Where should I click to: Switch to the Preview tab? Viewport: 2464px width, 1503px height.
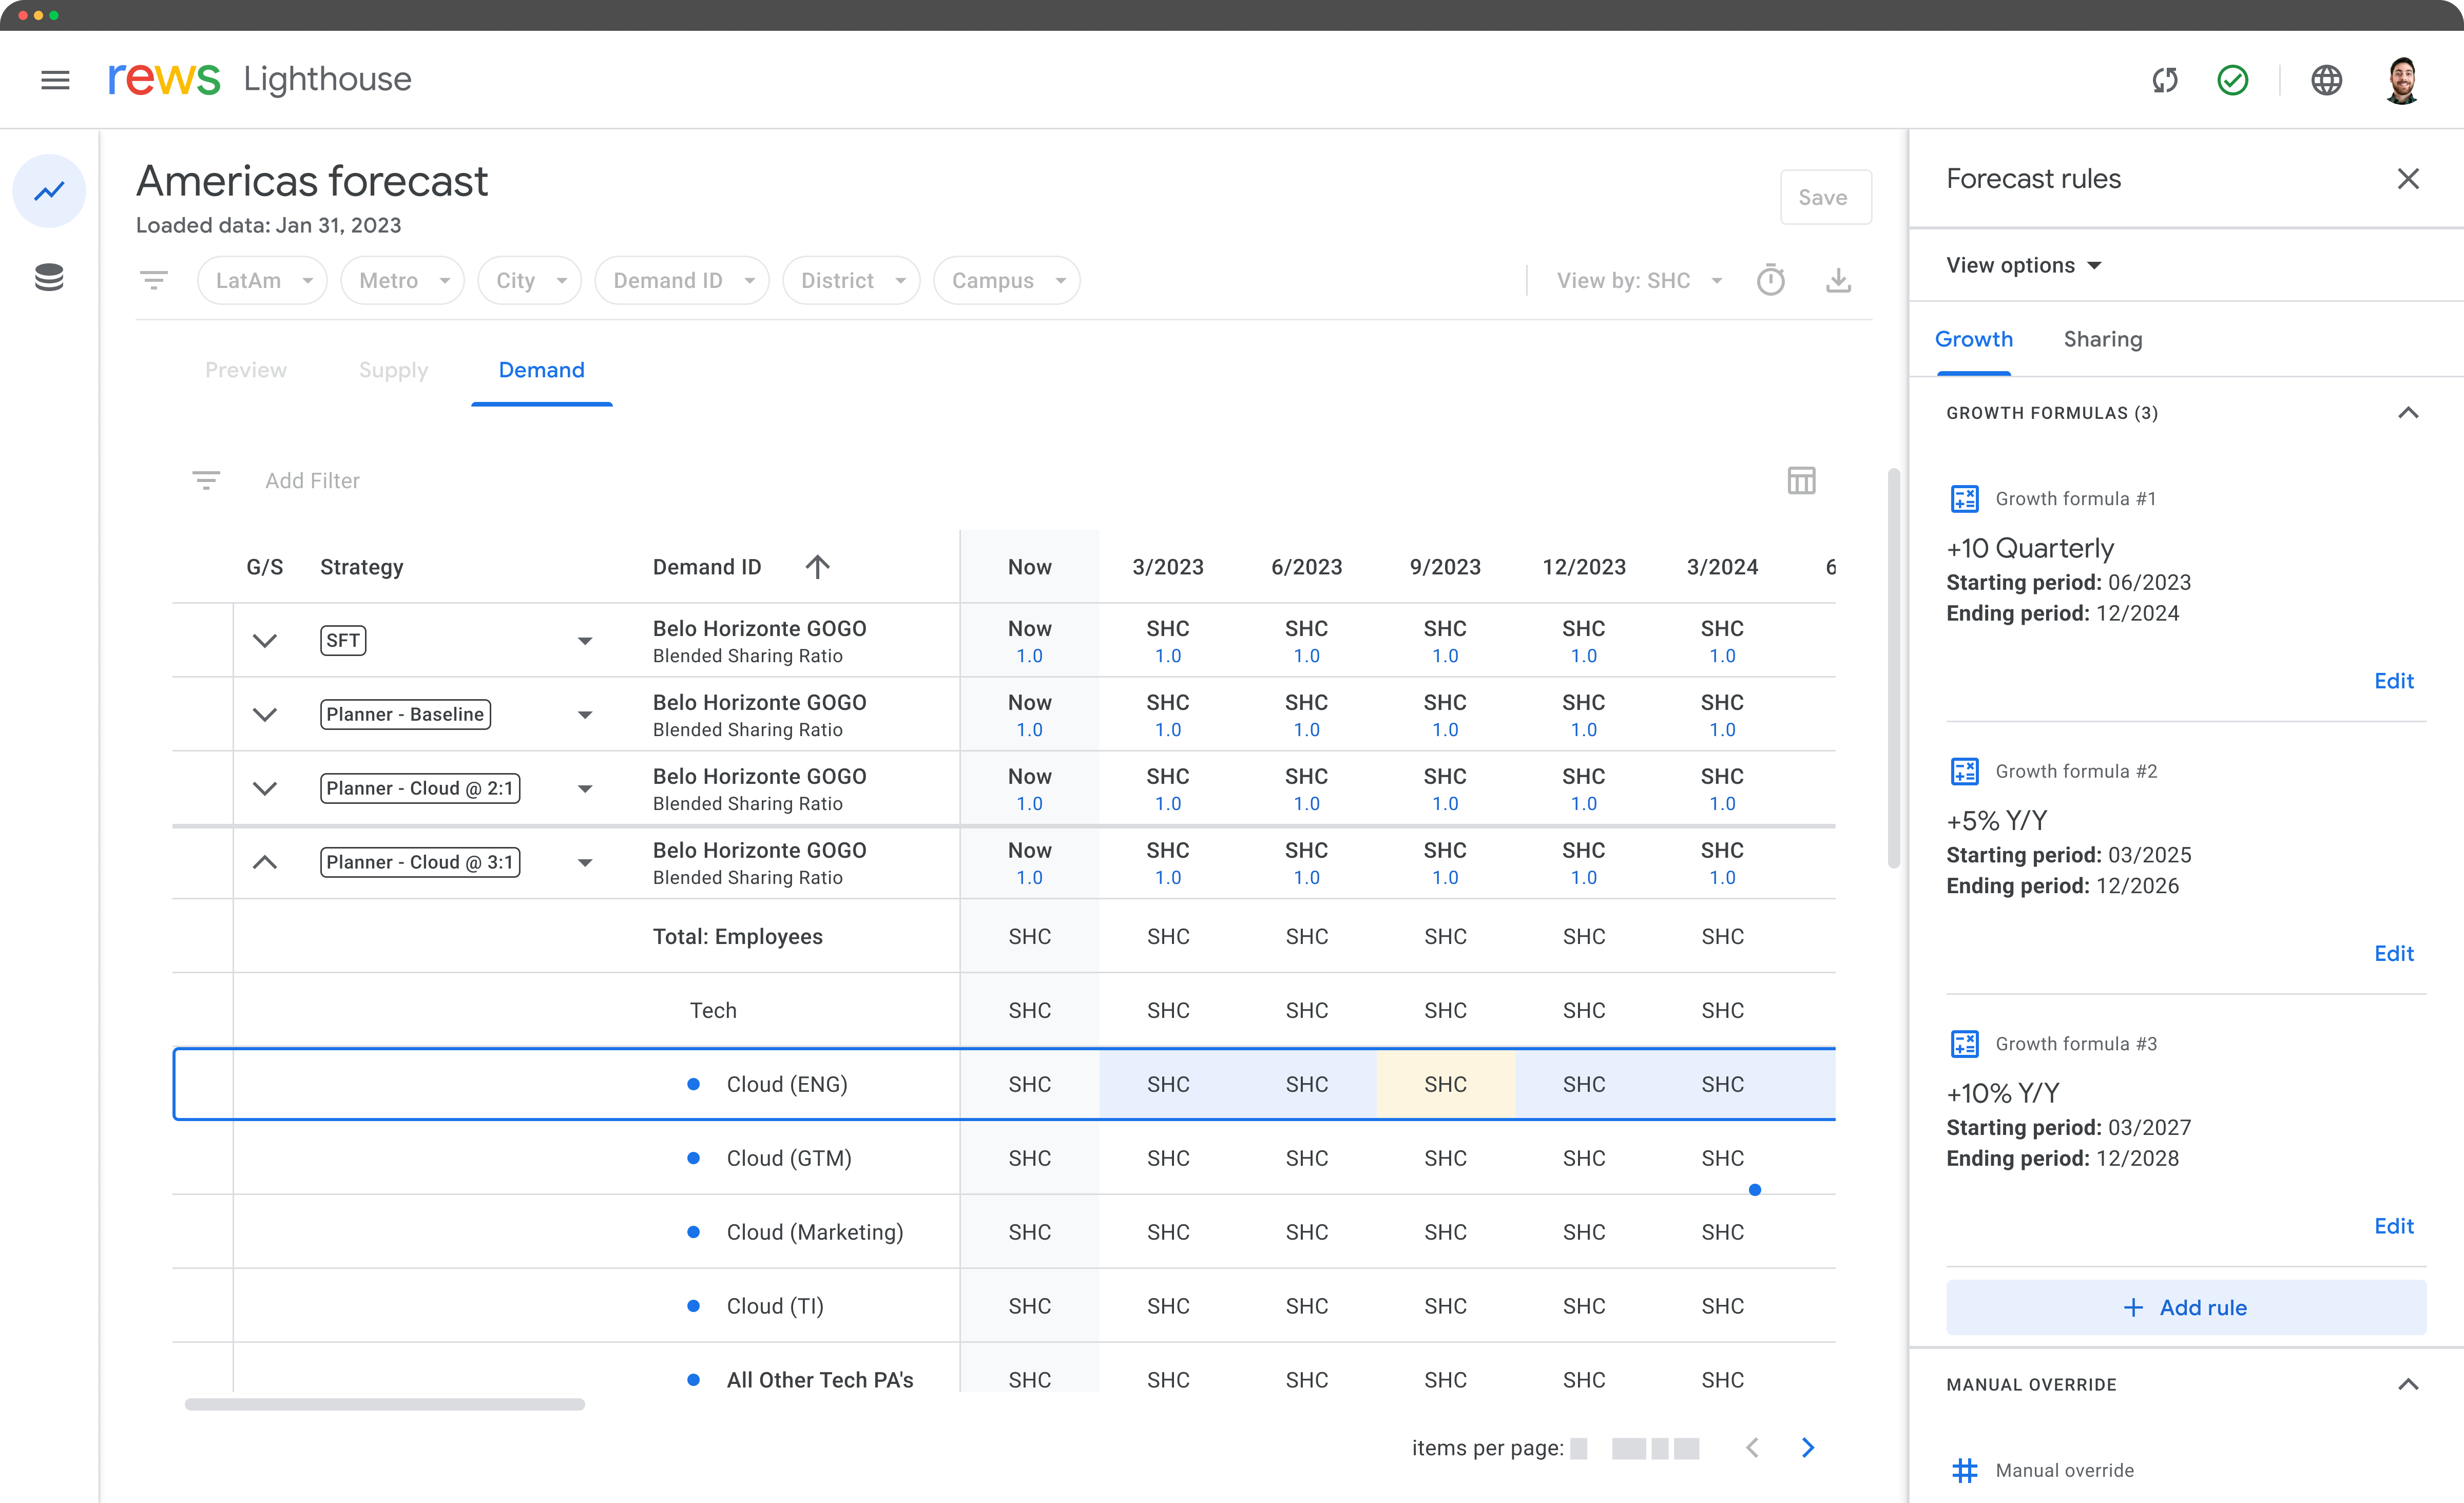coord(246,370)
